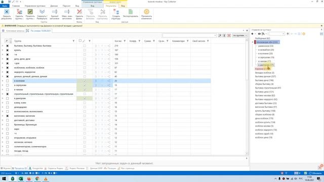
Task: Click the Delete phrases ribbon icon
Action: coord(79,12)
